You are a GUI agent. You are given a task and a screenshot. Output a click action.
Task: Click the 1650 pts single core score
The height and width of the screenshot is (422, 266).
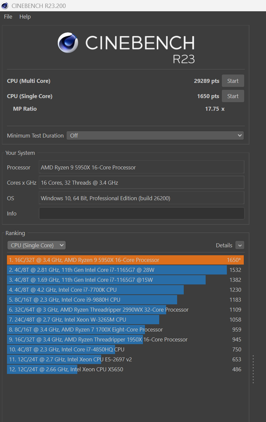208,96
